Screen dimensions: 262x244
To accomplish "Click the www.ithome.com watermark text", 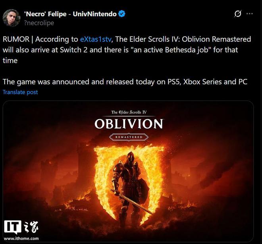I will click(x=21, y=238).
